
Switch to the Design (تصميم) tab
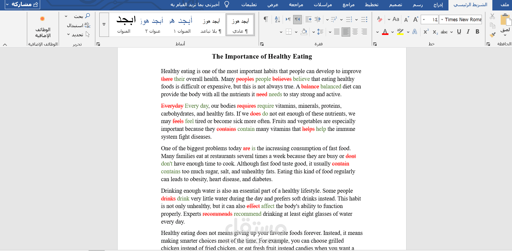396,5
